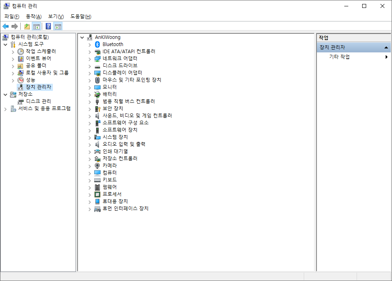Open the 파일(F) menu
The height and width of the screenshot is (281, 392).
[x=12, y=16]
